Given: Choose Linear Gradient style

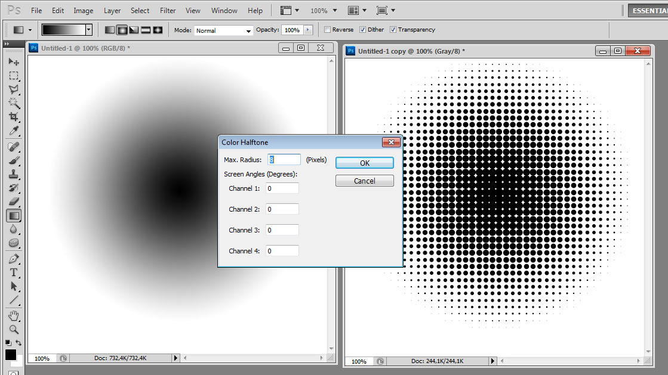Looking at the screenshot, I should [x=110, y=30].
